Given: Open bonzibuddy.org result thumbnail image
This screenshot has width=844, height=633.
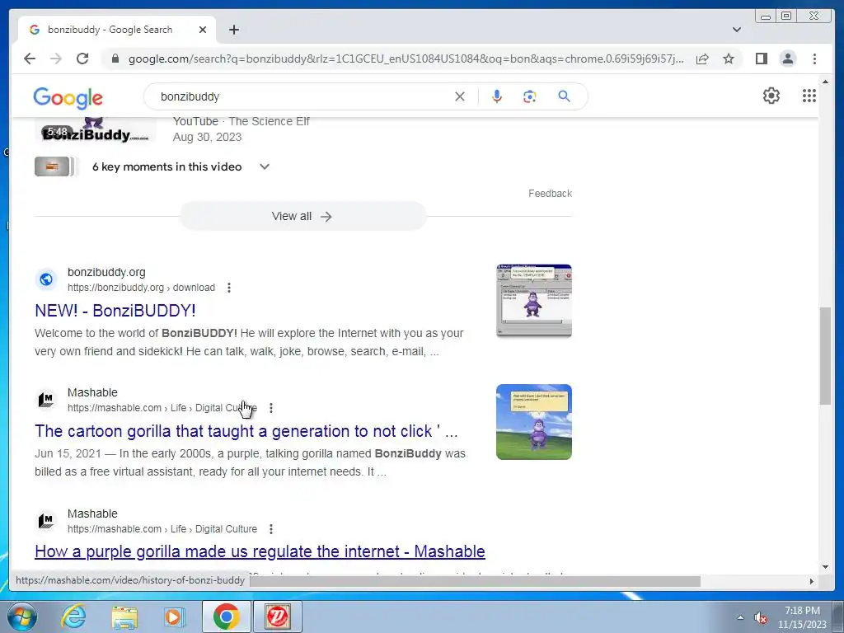Looking at the screenshot, I should [534, 301].
